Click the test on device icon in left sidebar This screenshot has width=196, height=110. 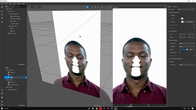2,90
